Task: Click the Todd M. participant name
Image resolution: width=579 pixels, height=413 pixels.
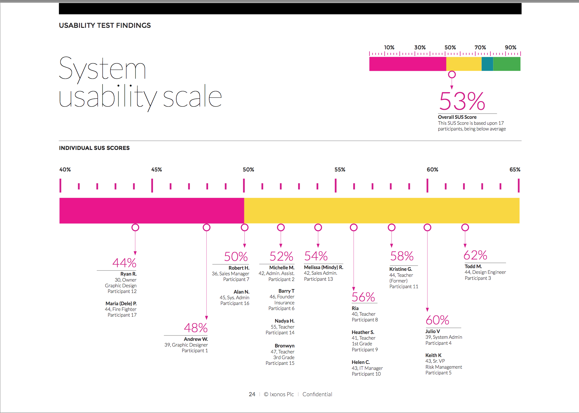Action: click(x=473, y=266)
